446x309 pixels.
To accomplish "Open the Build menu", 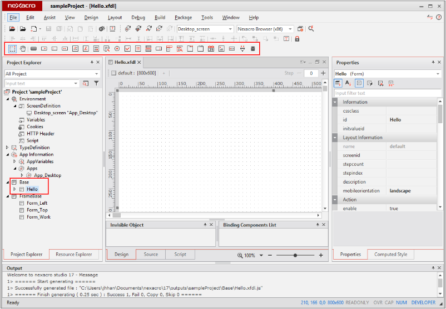I will 160,18.
